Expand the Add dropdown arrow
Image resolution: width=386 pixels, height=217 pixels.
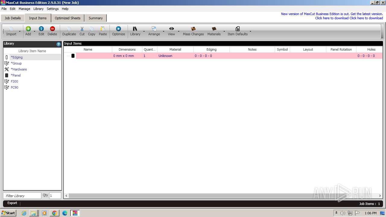tap(34, 31)
